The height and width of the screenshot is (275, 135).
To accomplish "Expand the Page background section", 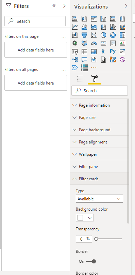I will tap(99, 130).
